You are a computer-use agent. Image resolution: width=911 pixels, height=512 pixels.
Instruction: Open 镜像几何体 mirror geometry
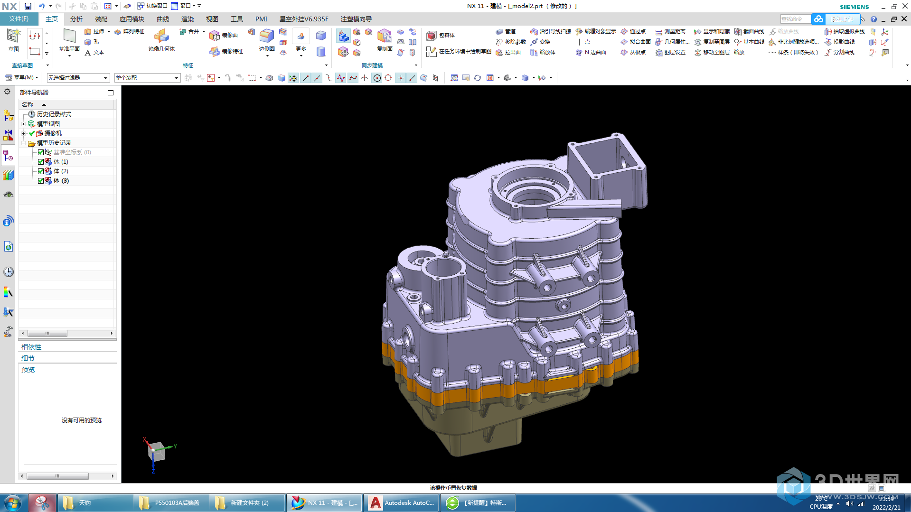point(161,40)
